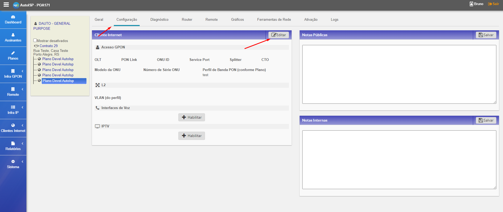Click the Dashboard sidebar icon

(13, 17)
